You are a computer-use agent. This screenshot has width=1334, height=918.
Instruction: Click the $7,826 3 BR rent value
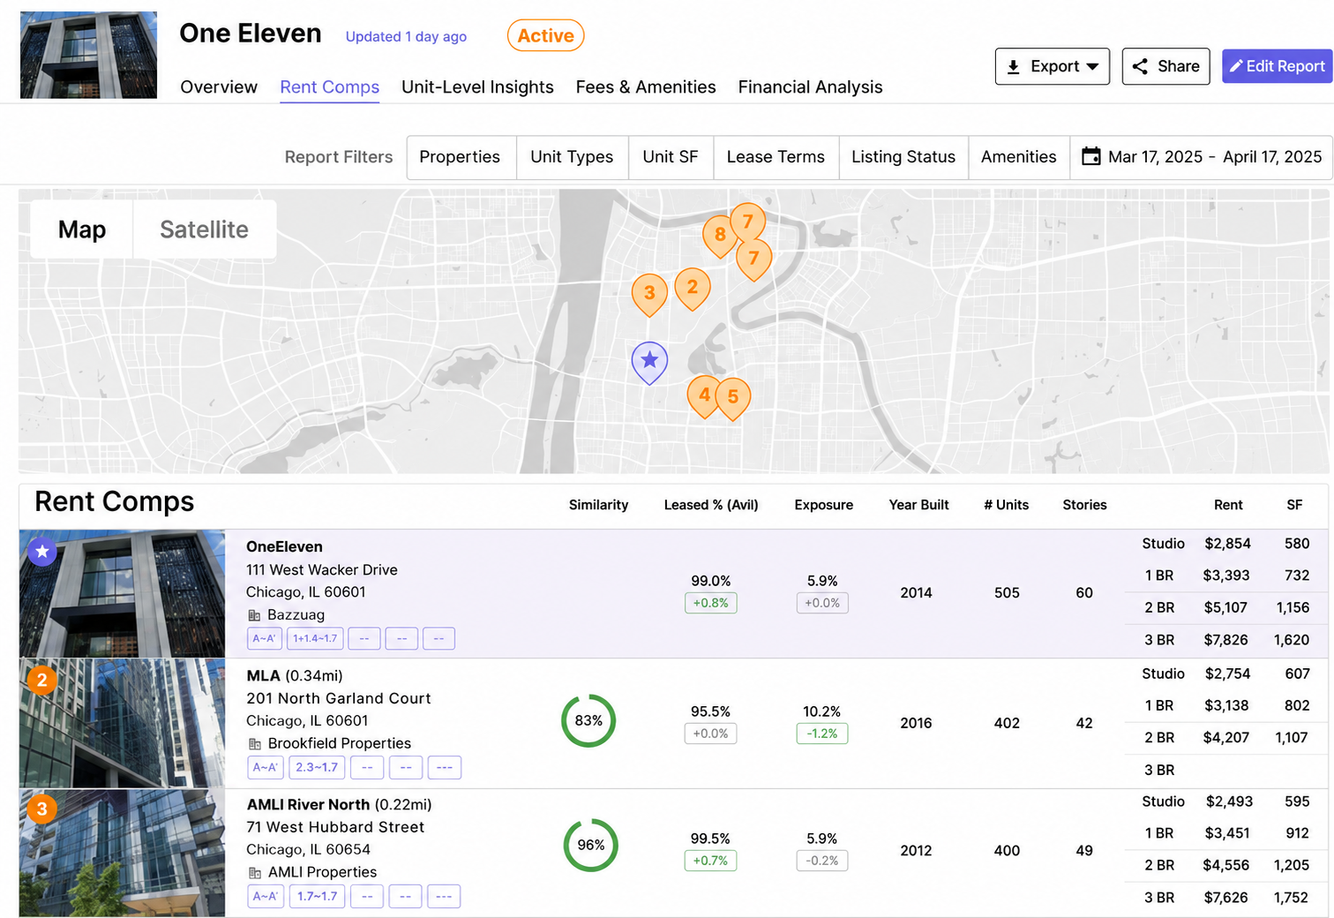tap(1225, 640)
